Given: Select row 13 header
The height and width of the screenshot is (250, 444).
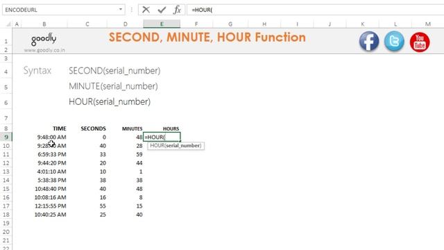Looking at the screenshot, I should (6, 172).
